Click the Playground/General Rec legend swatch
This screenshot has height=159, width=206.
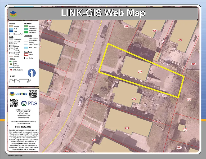pos(26,29)
